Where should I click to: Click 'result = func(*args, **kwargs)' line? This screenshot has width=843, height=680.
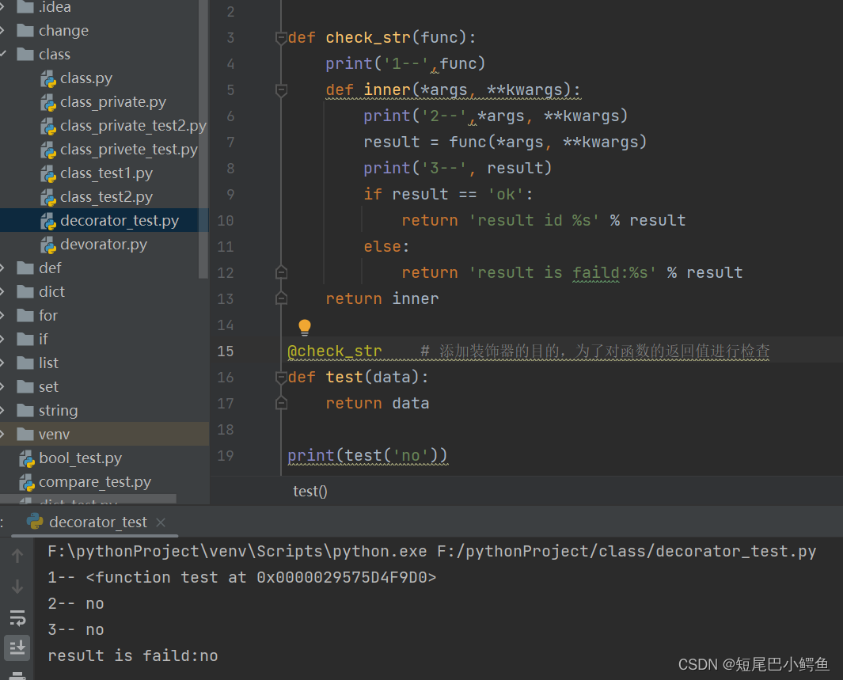pyautogui.click(x=505, y=142)
